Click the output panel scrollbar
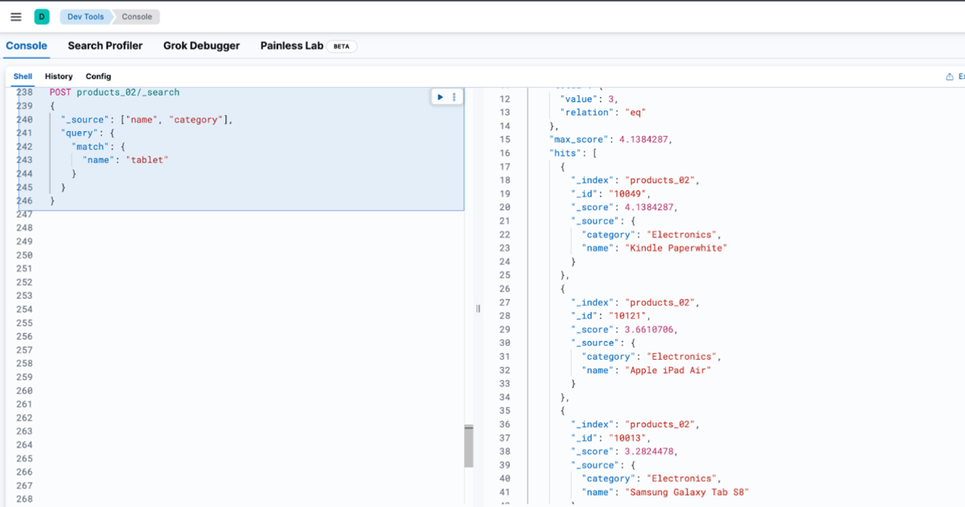Viewport: 965px width, 507px height. [x=468, y=447]
